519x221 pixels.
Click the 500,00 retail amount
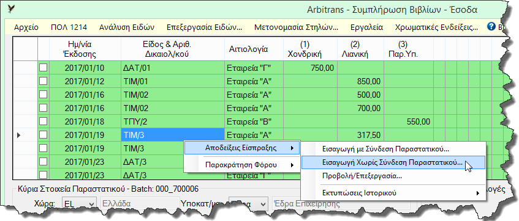tap(361, 95)
